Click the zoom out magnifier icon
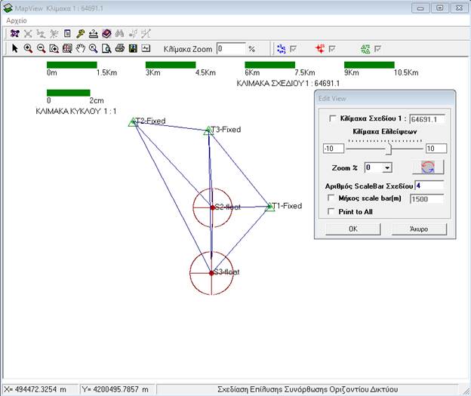The height and width of the screenshot is (396, 471). click(41, 48)
